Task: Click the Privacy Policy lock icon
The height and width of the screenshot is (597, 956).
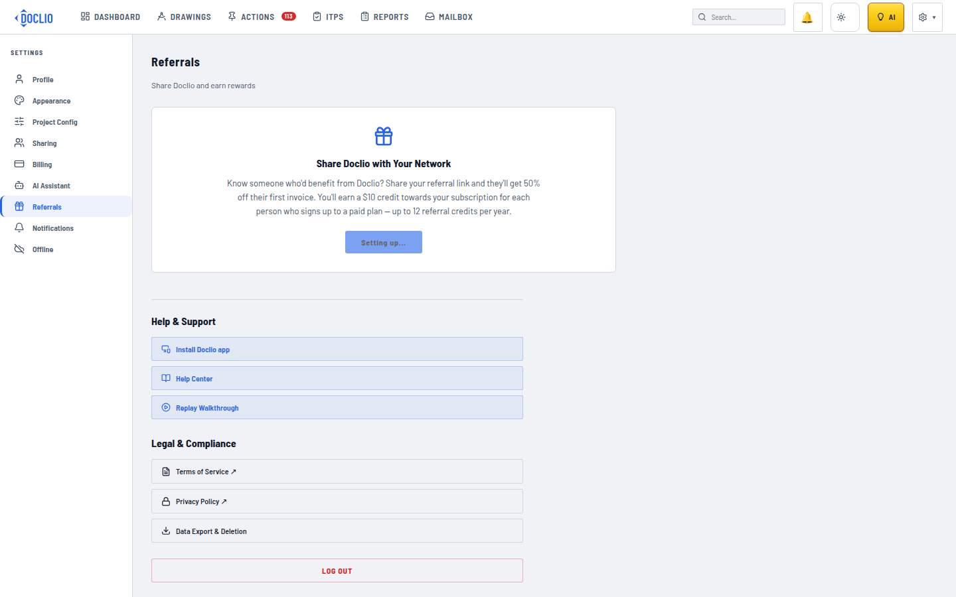Action: (166, 501)
